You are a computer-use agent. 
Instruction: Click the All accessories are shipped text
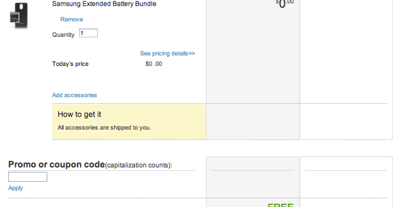pos(104,128)
